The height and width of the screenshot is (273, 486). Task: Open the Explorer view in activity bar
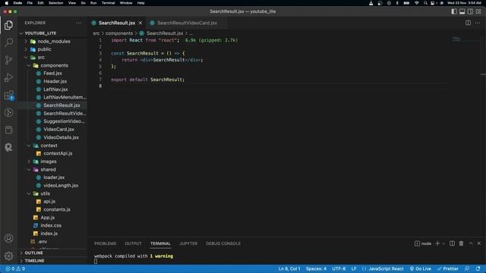pyautogui.click(x=8, y=25)
